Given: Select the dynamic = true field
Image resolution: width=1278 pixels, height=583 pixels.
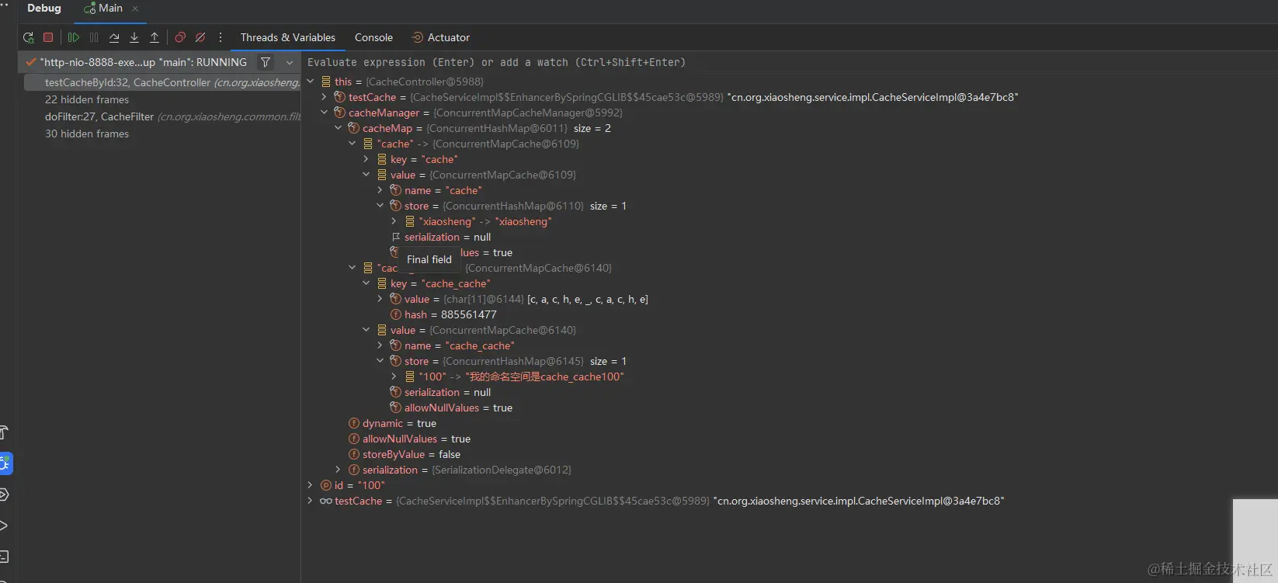Looking at the screenshot, I should (392, 423).
